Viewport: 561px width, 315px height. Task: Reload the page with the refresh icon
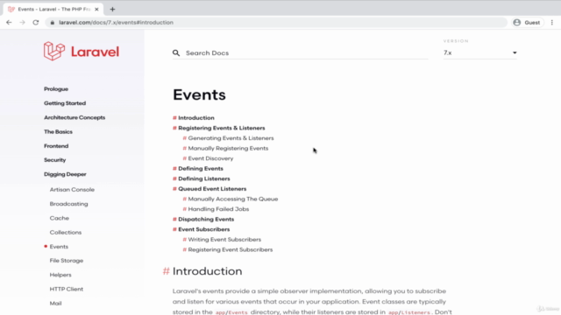[36, 23]
